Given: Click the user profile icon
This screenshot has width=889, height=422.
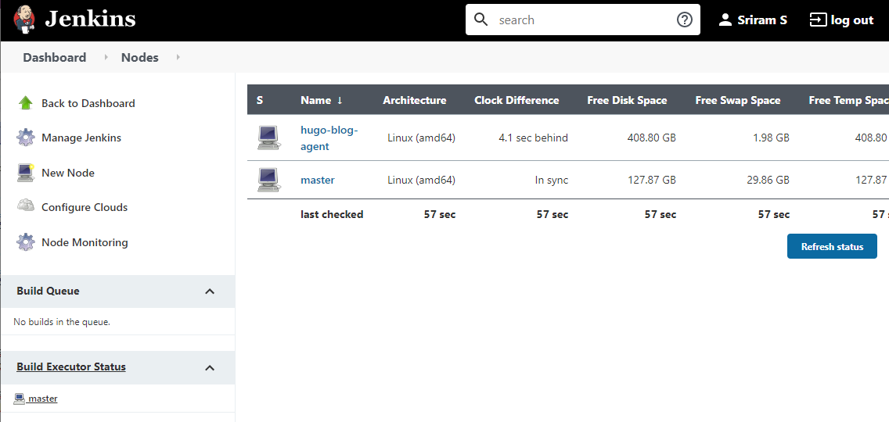Looking at the screenshot, I should click(725, 20).
